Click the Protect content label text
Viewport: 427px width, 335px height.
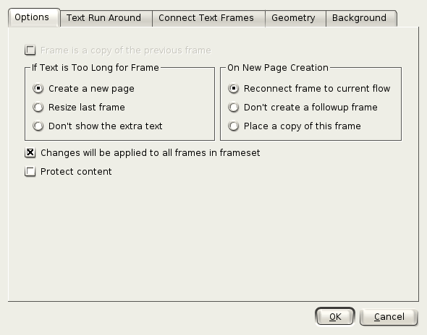coord(76,172)
